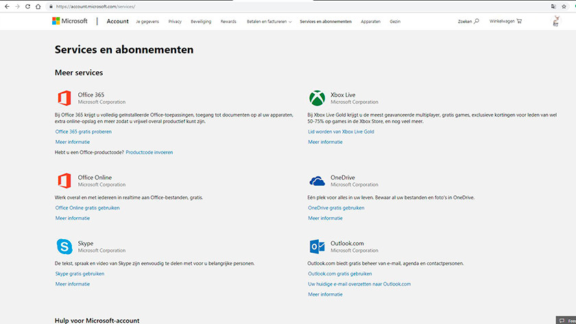The width and height of the screenshot is (576, 324).
Task: Click Office 365 gratis proberen link
Action: 83,131
